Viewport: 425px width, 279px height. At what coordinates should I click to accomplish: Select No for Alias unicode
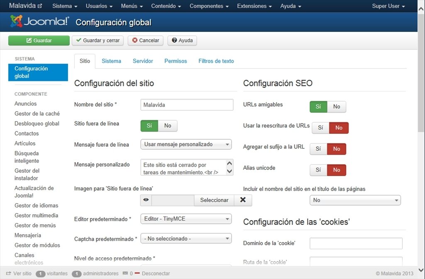coord(337,170)
